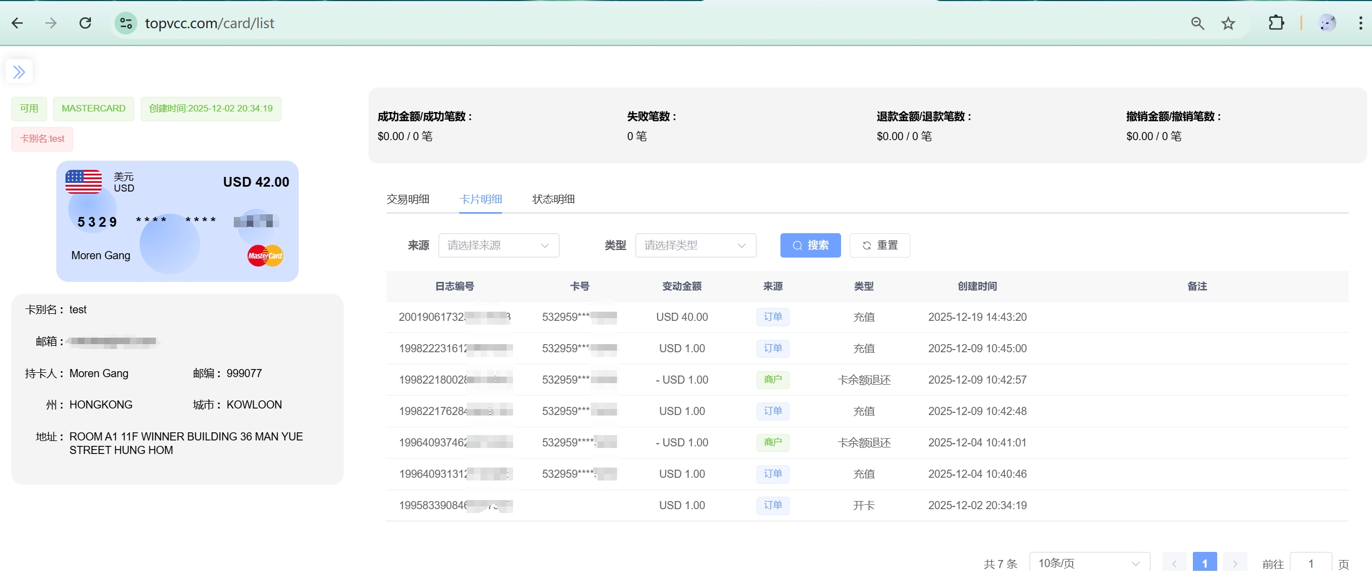This screenshot has height=586, width=1372.
Task: Click the 订单 tag in the first row
Action: pos(772,317)
